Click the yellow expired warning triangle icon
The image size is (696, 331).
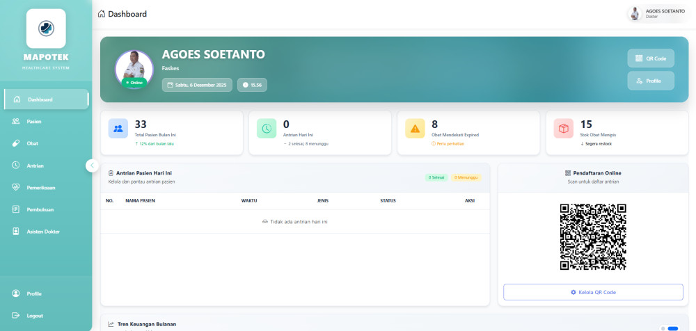(415, 128)
